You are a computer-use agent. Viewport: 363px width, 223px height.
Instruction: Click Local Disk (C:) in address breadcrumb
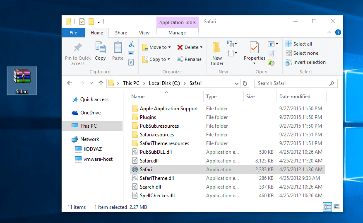pyautogui.click(x=164, y=83)
